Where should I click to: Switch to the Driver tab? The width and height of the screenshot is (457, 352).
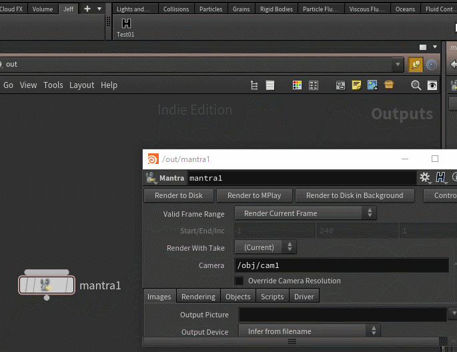coord(304,297)
